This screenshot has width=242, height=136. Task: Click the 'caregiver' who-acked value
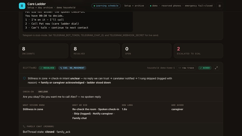coord(177,109)
